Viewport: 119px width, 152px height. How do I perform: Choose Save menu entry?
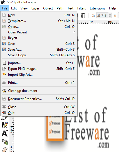coord(39,44)
